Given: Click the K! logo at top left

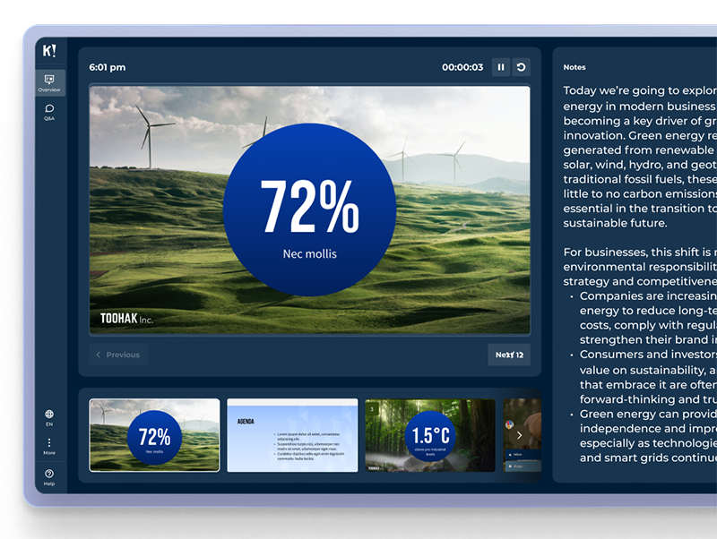Looking at the screenshot, I should pyautogui.click(x=48, y=51).
